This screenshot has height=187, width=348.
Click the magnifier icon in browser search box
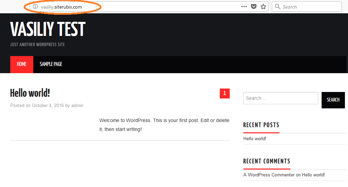[277, 6]
